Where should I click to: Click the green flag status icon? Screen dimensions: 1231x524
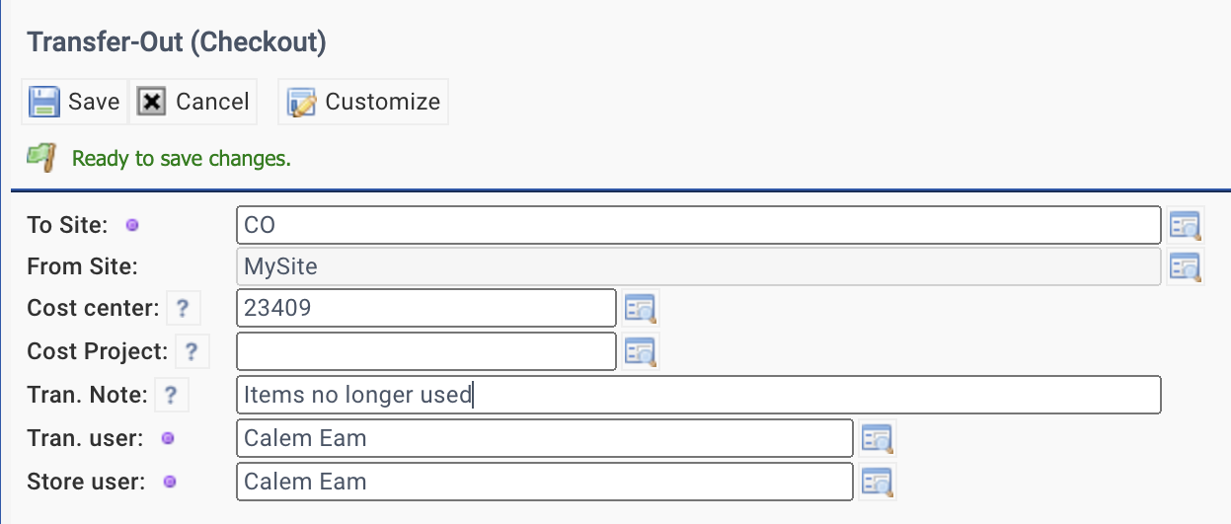click(x=40, y=157)
